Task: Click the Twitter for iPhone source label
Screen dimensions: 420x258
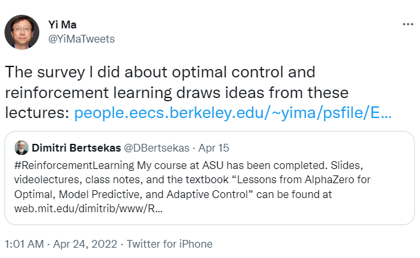Action: click(x=169, y=244)
